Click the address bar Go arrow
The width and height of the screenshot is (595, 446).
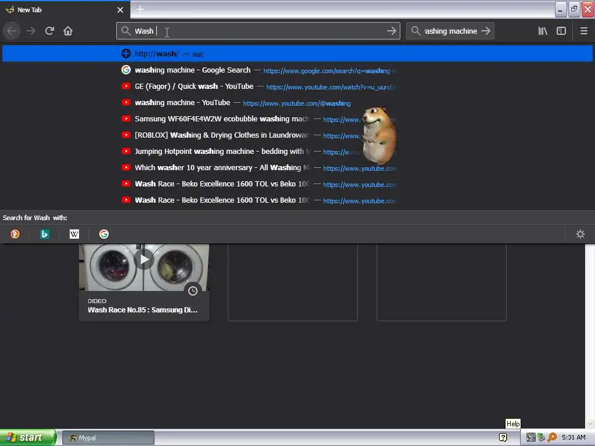pyautogui.click(x=391, y=31)
